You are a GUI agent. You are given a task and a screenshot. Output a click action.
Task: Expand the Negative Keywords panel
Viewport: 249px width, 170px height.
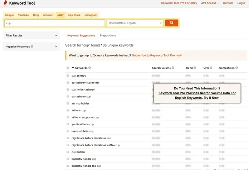click(x=31, y=47)
